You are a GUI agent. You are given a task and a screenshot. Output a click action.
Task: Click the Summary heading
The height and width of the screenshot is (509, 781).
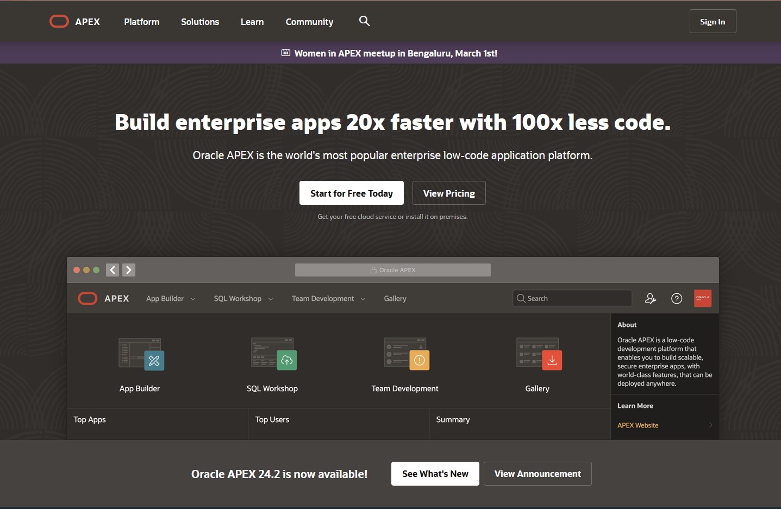453,419
